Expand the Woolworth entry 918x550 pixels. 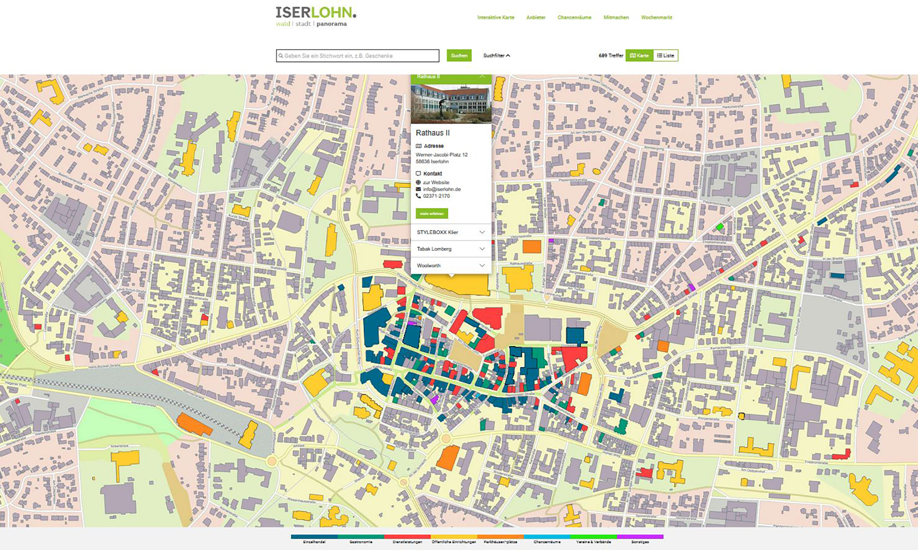[x=451, y=265]
